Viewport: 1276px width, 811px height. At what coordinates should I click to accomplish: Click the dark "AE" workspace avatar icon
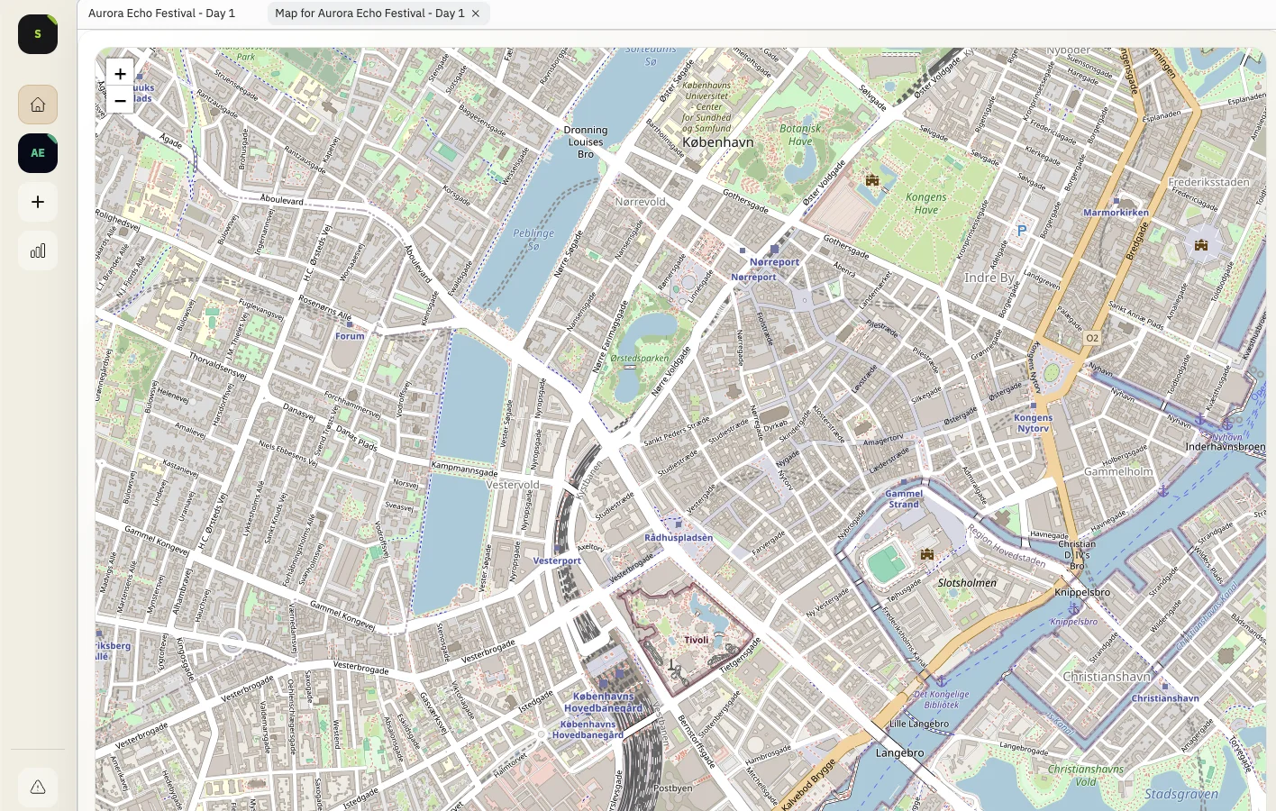click(37, 153)
